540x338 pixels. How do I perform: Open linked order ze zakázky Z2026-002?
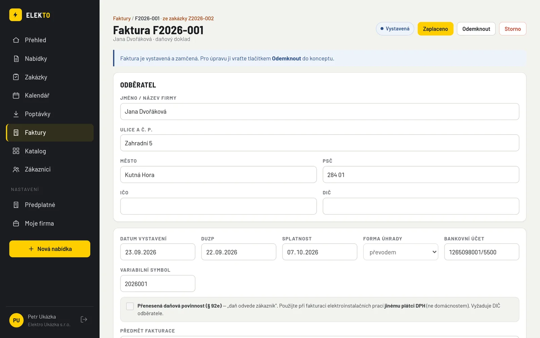(188, 19)
